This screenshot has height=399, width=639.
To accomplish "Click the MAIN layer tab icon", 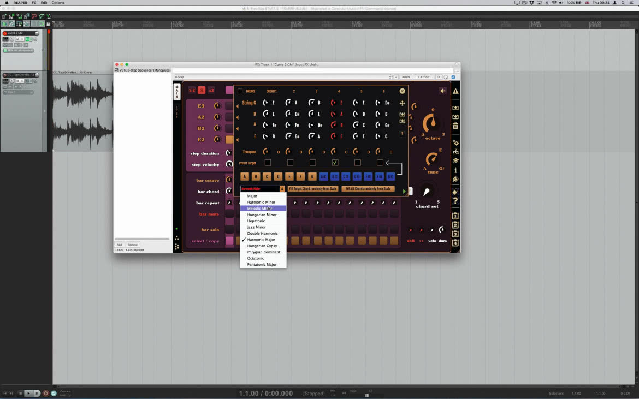I will tap(177, 92).
